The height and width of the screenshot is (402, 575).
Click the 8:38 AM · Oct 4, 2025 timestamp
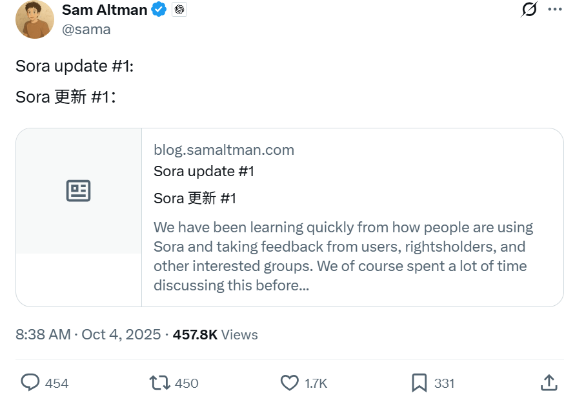pos(88,334)
